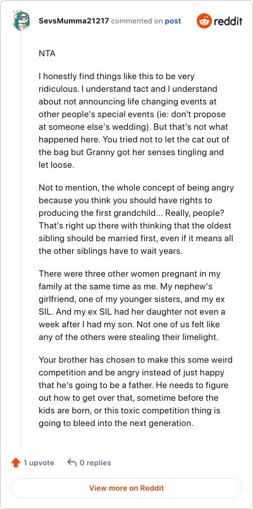Click the curved reply arrow icon

[x=71, y=463]
